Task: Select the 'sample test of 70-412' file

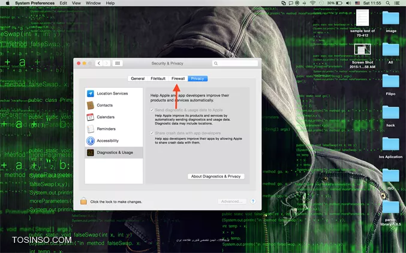Action: (362, 17)
